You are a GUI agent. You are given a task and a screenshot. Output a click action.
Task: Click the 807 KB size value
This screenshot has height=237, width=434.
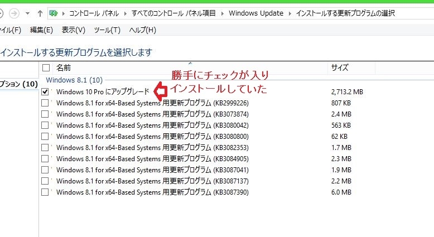point(341,103)
